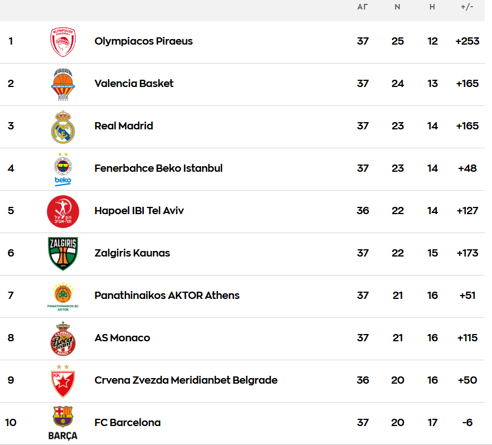
Task: Click the Olympiacos Piraeus team logo
Action: pos(63,42)
